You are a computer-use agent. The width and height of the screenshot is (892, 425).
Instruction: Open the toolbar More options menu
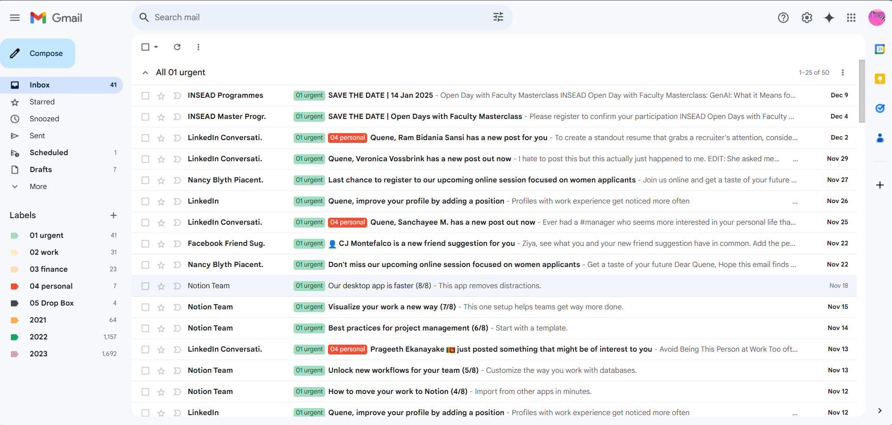click(x=198, y=47)
